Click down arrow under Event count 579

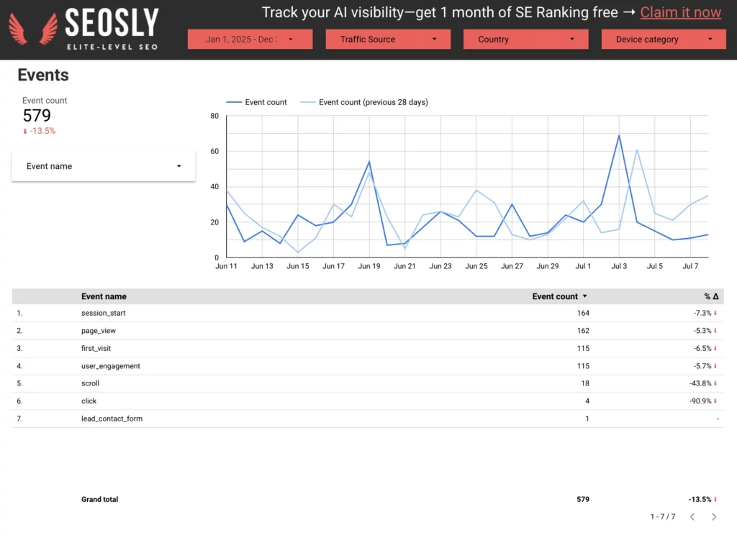pos(25,132)
